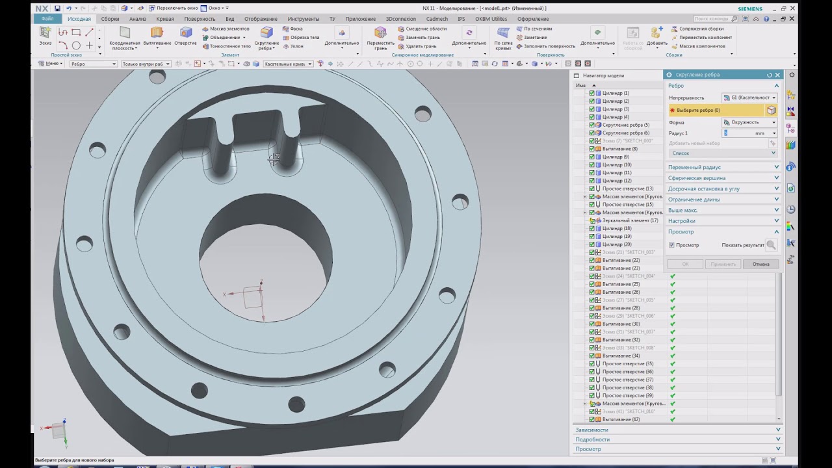Expand the Настройки section

click(723, 221)
